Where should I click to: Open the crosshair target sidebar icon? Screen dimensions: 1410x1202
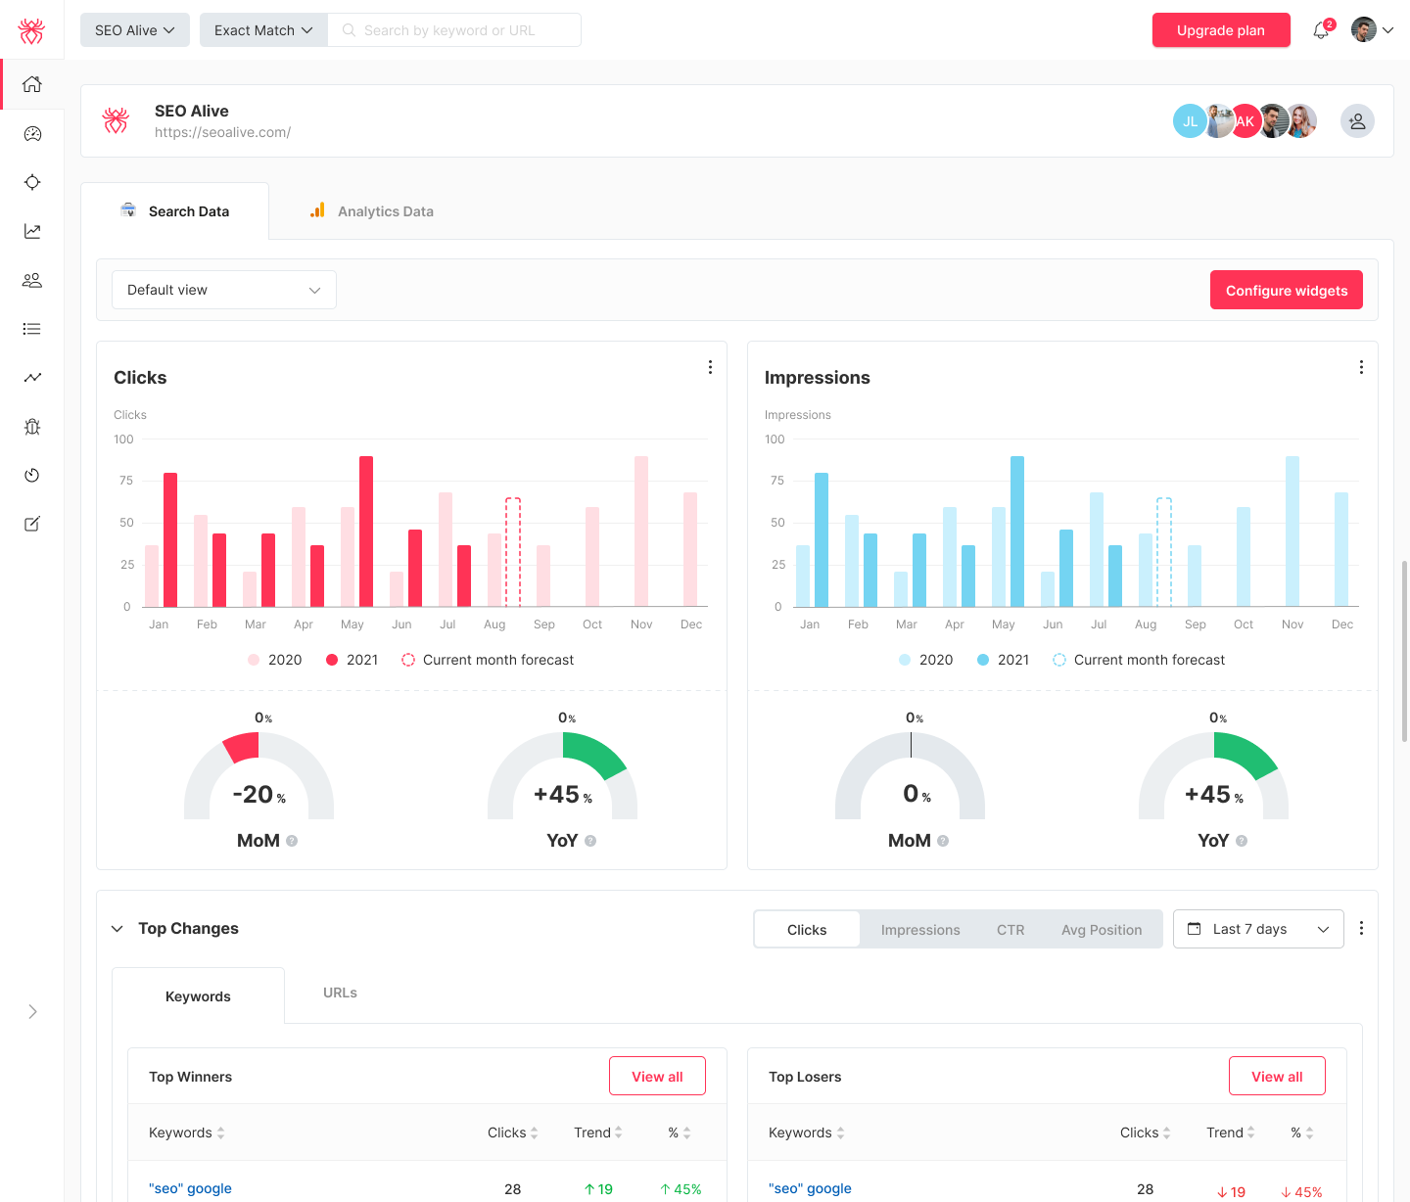point(32,182)
